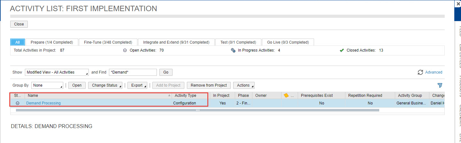Click the refresh icon beside Advanced

420,72
